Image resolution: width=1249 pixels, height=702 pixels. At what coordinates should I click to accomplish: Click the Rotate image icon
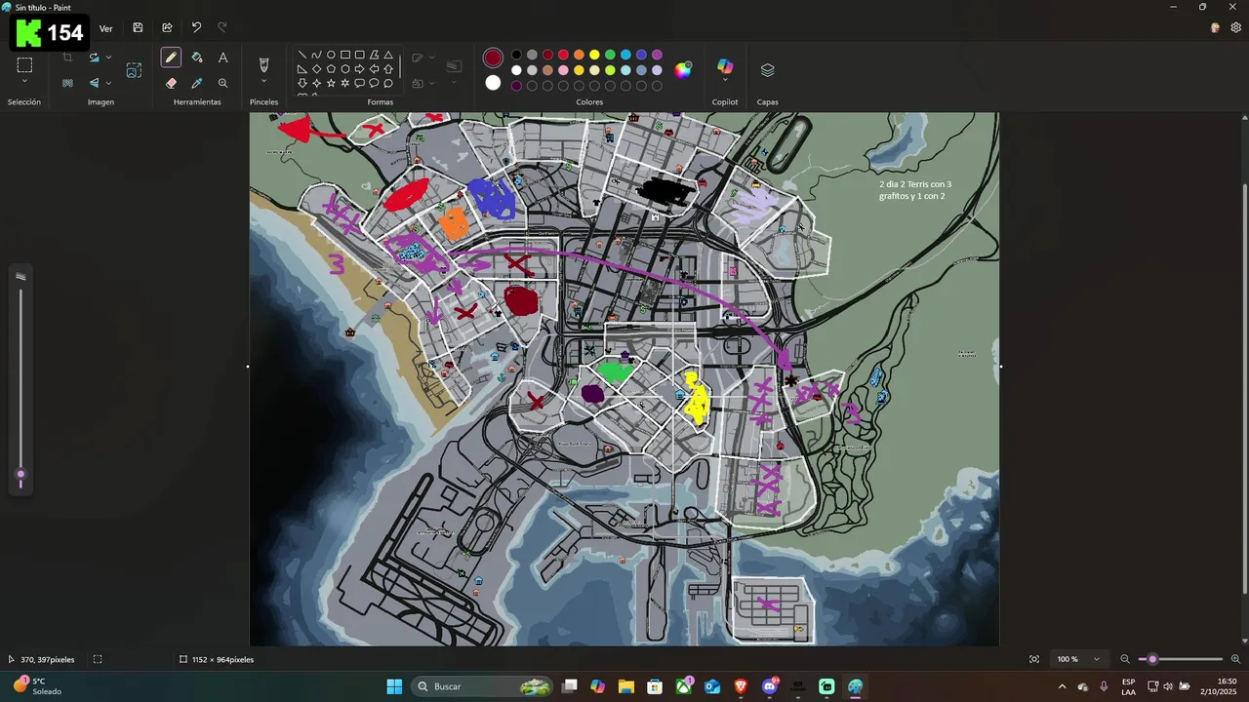point(94,58)
